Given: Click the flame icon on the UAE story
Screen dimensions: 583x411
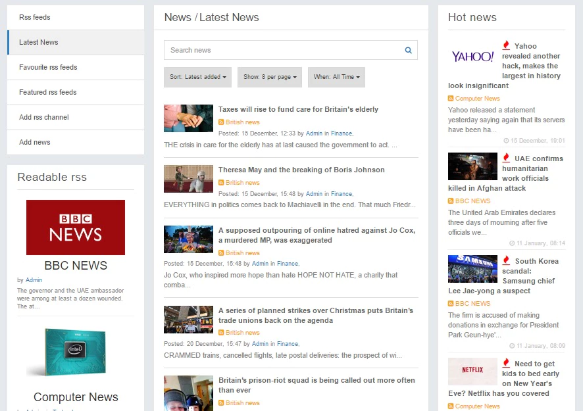Looking at the screenshot, I should click(x=506, y=158).
